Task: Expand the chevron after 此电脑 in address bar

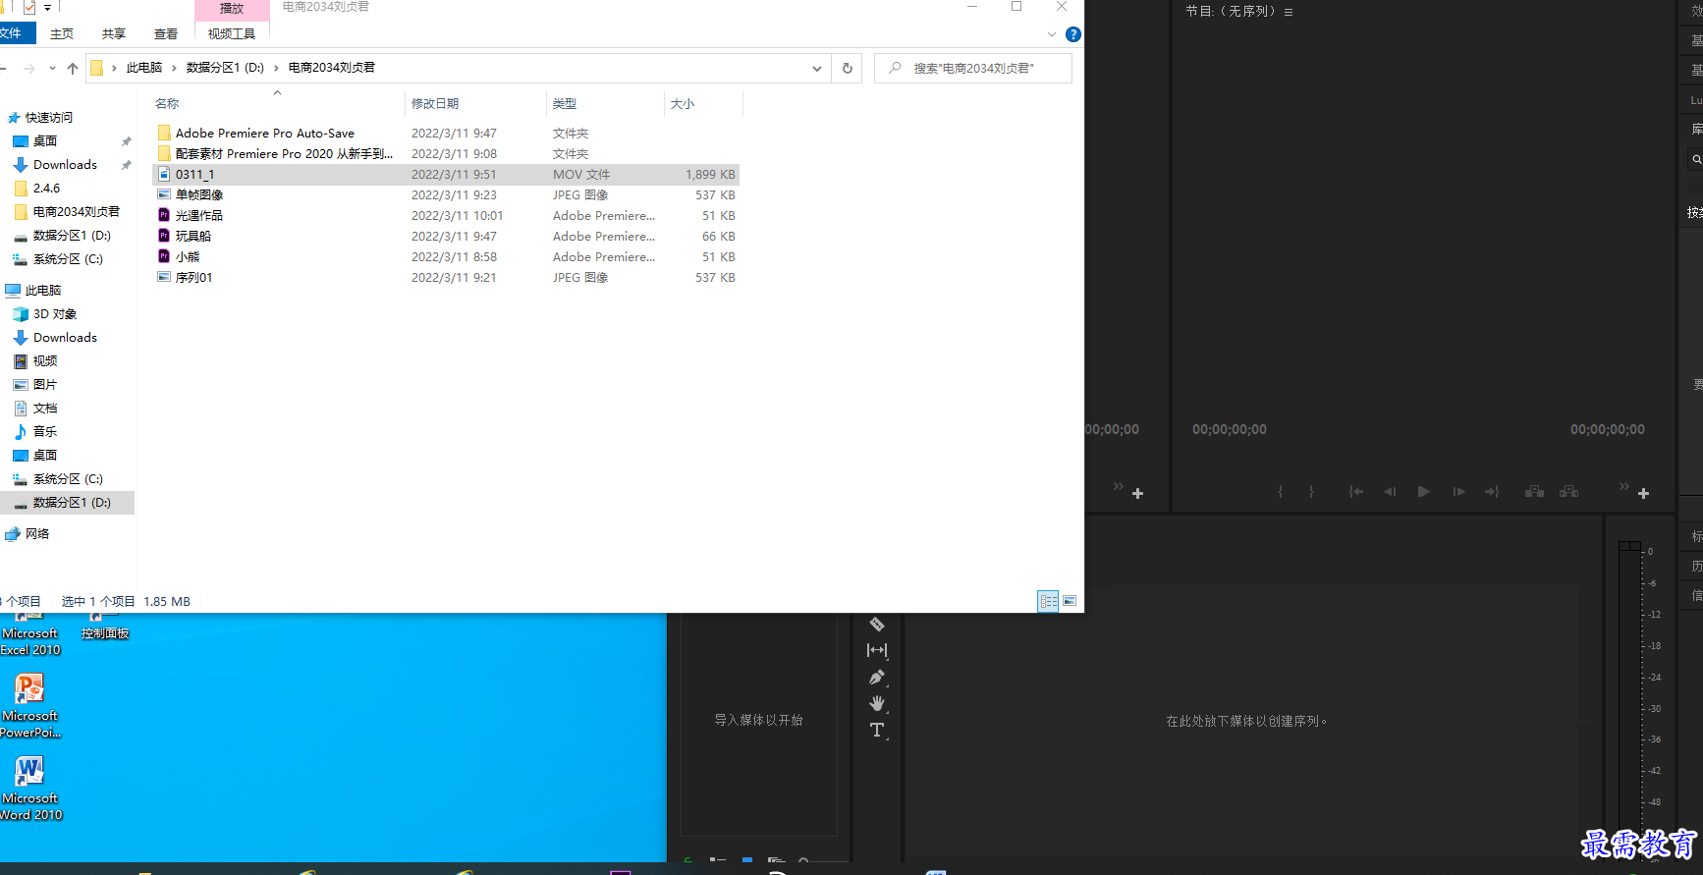Action: pos(175,68)
